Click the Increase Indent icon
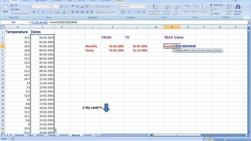This screenshot has height=141, width=251. 92,12
